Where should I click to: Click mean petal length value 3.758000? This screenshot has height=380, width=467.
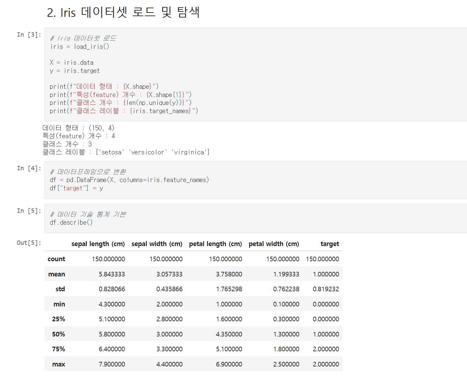(229, 274)
